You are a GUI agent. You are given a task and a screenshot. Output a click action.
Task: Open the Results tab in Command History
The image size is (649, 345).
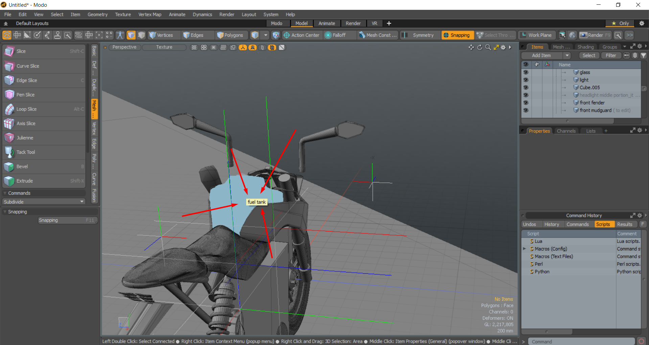click(624, 224)
